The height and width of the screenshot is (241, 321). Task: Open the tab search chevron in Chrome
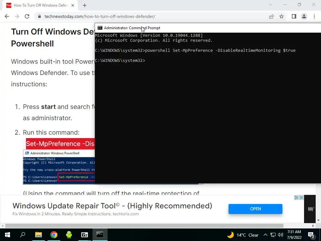coord(271,4)
